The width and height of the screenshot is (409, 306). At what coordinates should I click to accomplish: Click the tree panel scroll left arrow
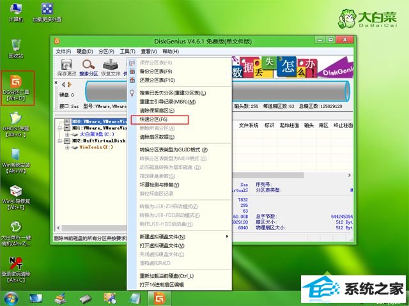pyautogui.click(x=58, y=227)
